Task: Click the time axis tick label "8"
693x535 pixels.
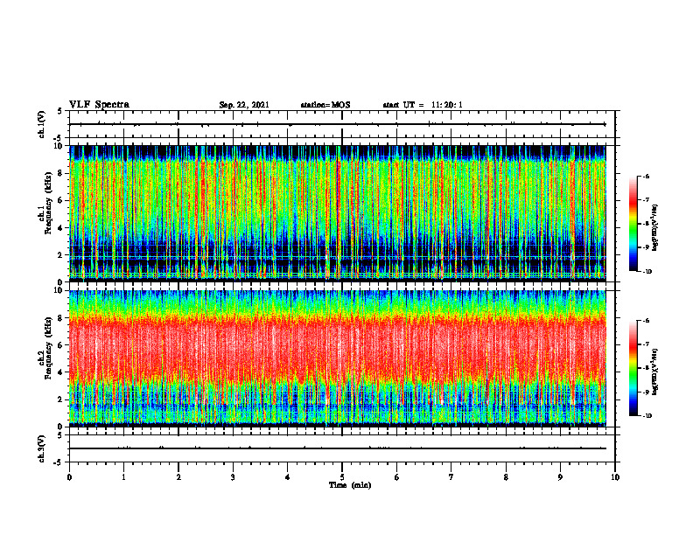Action: coord(506,477)
